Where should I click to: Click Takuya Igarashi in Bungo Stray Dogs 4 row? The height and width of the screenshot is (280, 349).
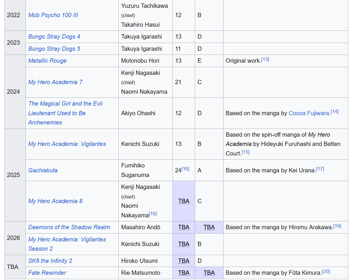142,37
